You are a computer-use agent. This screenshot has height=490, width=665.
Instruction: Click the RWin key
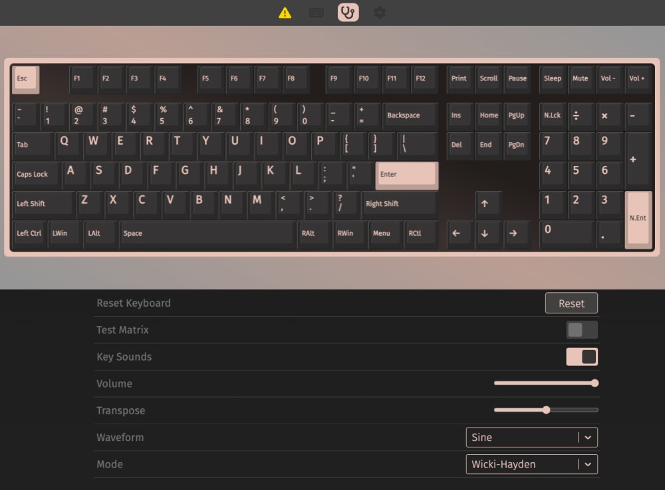point(350,234)
